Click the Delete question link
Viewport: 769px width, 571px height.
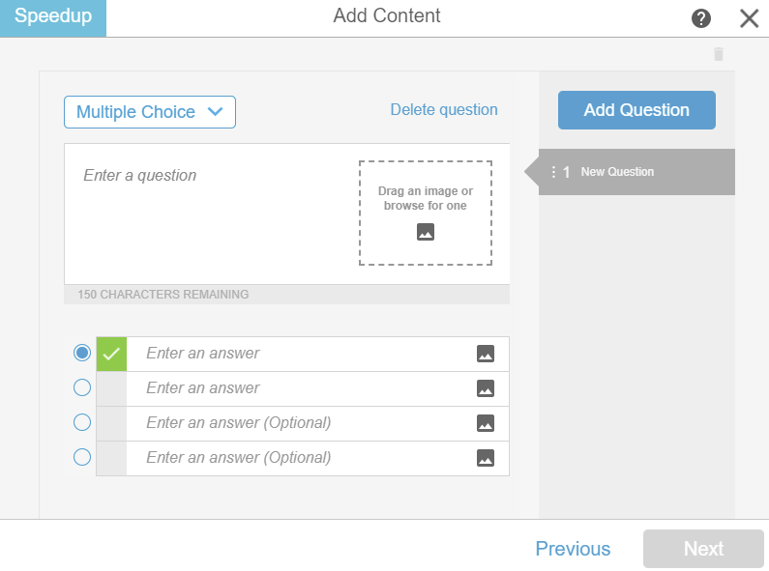click(444, 110)
